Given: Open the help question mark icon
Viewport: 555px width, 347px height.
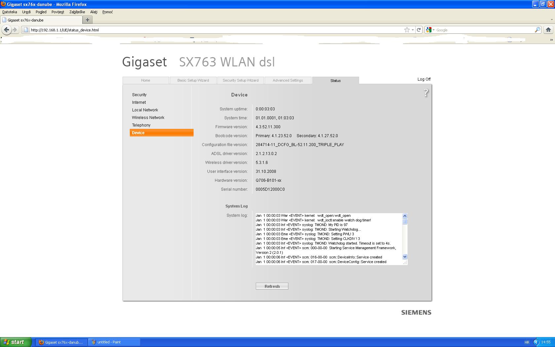Looking at the screenshot, I should pyautogui.click(x=426, y=93).
